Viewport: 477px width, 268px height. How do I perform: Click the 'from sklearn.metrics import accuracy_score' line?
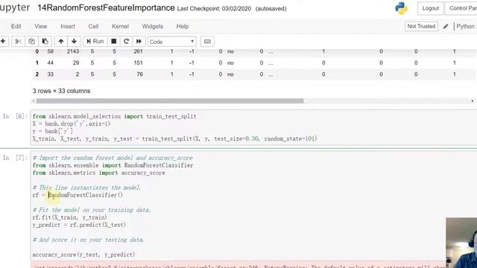[99, 173]
